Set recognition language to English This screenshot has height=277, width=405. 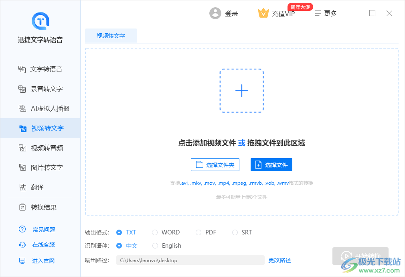pos(166,245)
